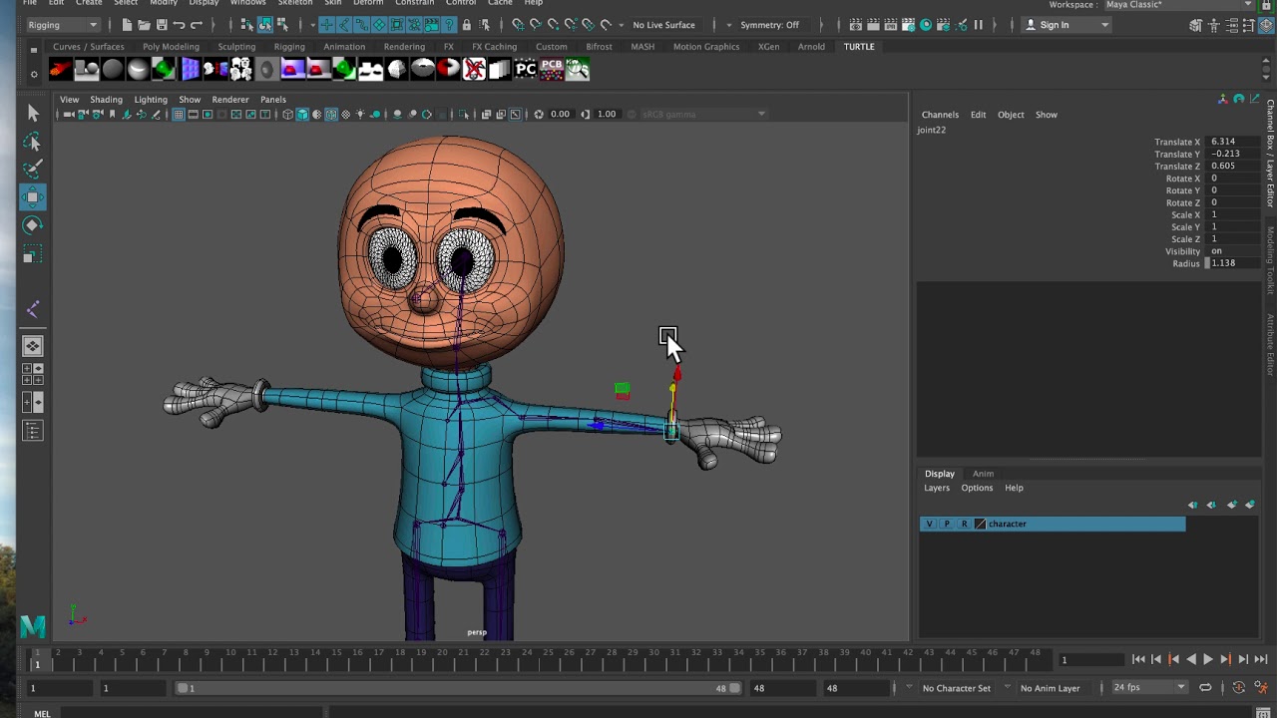Select the arrow Select tool
1277x718 pixels.
33,114
